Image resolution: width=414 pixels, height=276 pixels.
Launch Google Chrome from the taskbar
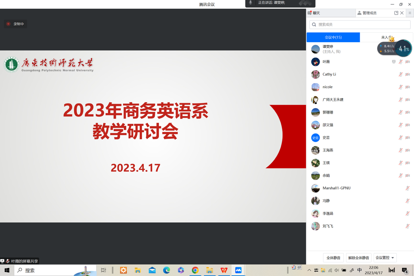(x=195, y=270)
